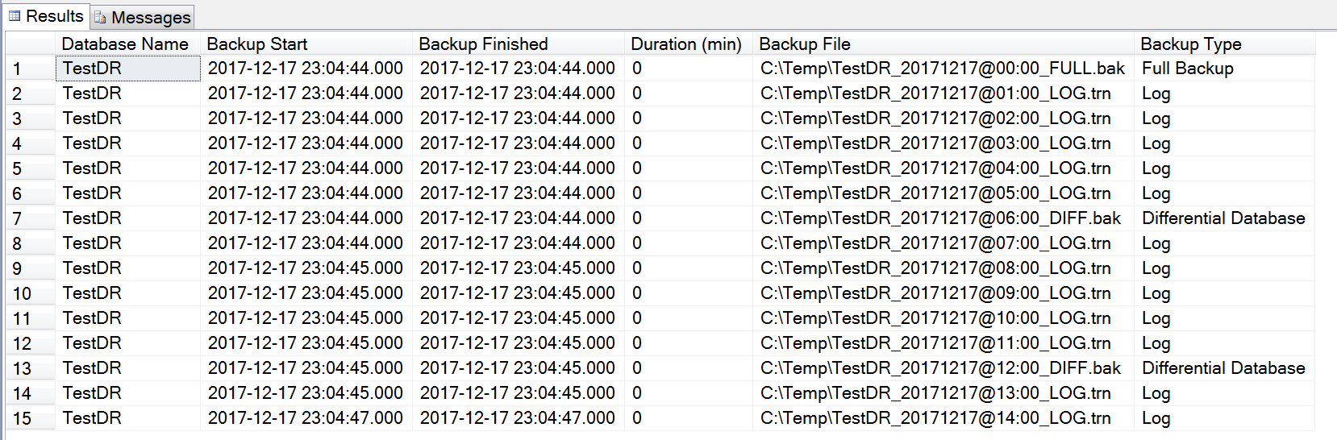The width and height of the screenshot is (1337, 440).
Task: Switch to the Results tab
Action: pyautogui.click(x=54, y=16)
